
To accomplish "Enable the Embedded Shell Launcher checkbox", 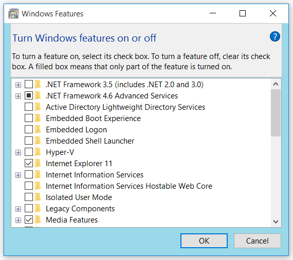I will [29, 141].
